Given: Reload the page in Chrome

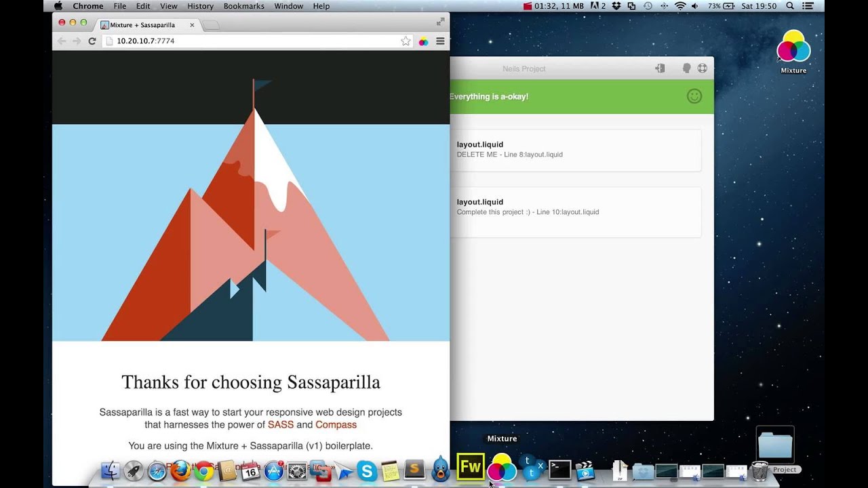Looking at the screenshot, I should pyautogui.click(x=92, y=41).
